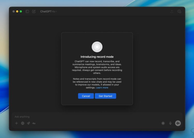Open the ChatGPT 4o model dropdown in title bar

49,11
